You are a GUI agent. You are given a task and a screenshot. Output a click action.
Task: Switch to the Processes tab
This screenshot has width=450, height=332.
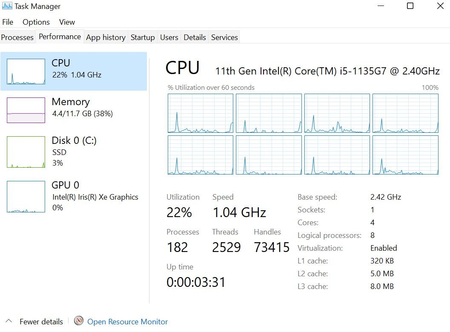click(x=17, y=37)
